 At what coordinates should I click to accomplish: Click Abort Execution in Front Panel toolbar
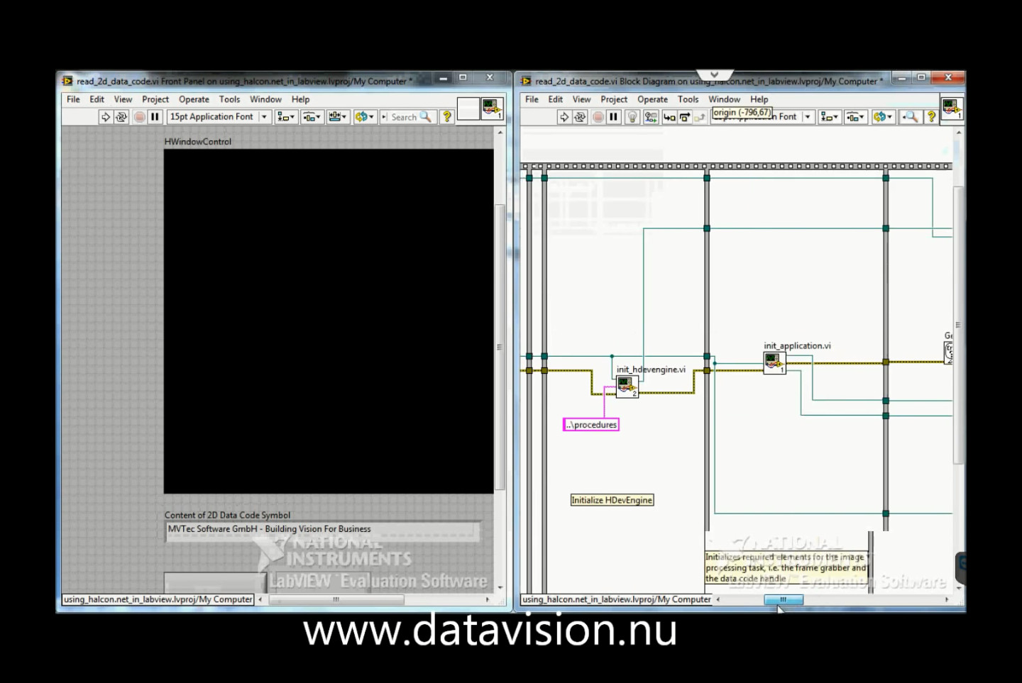[140, 117]
